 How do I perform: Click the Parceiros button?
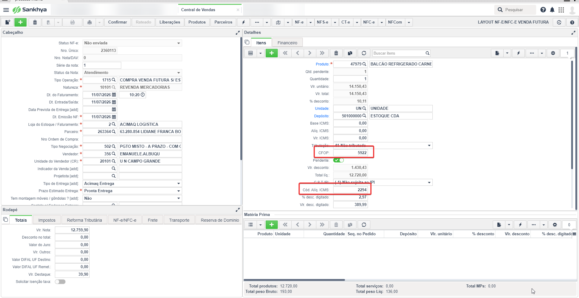coord(223,22)
